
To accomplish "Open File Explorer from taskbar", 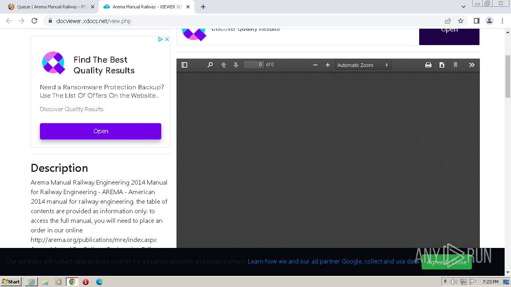I will [45, 282].
